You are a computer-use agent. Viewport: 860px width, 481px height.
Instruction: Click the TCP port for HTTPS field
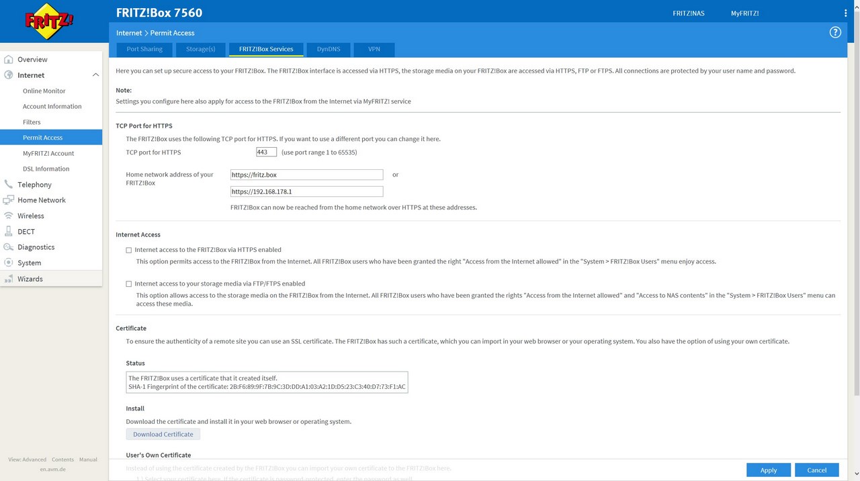point(266,152)
